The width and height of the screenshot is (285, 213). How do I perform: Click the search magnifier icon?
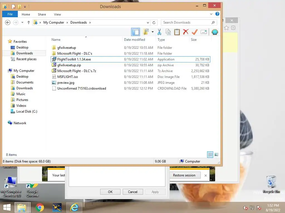point(213,22)
